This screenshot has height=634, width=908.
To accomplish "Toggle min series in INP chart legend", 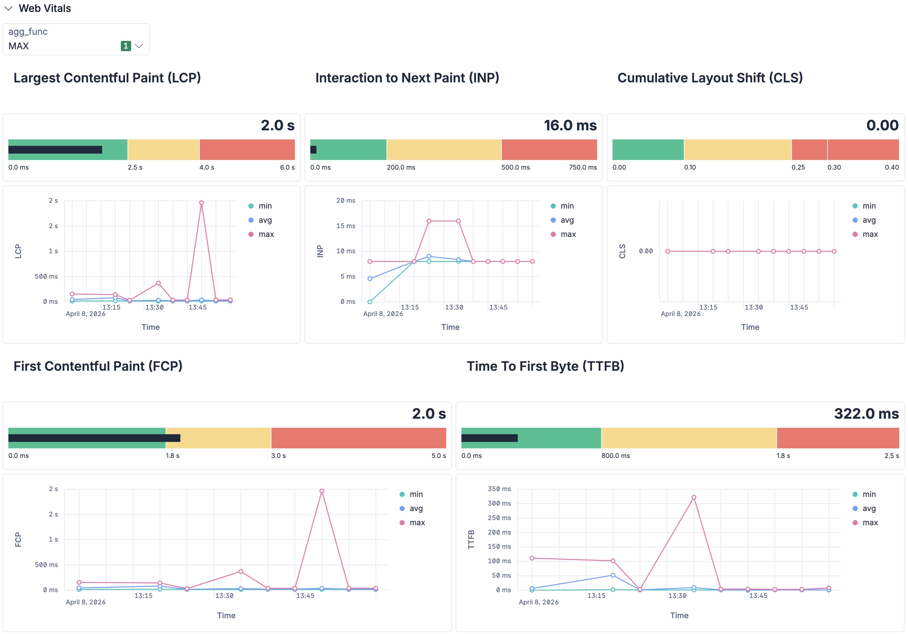I will point(562,206).
